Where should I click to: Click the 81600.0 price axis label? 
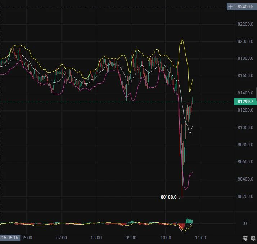pos(245,76)
